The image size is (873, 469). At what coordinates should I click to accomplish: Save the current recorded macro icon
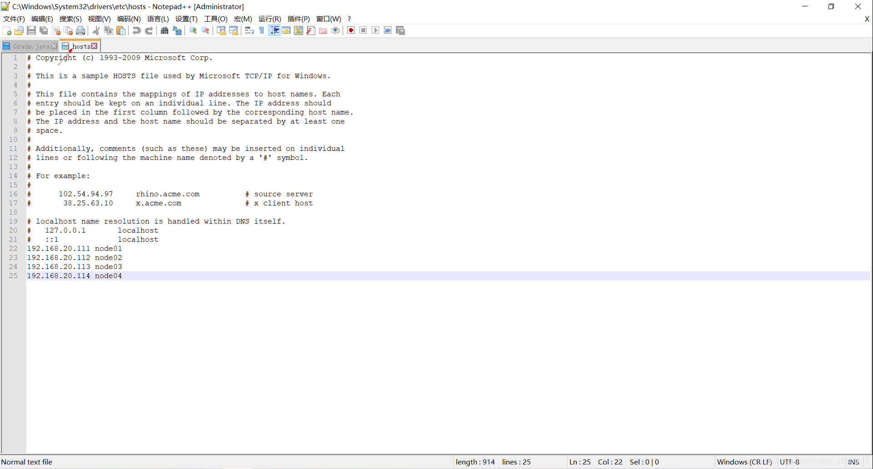coord(400,30)
